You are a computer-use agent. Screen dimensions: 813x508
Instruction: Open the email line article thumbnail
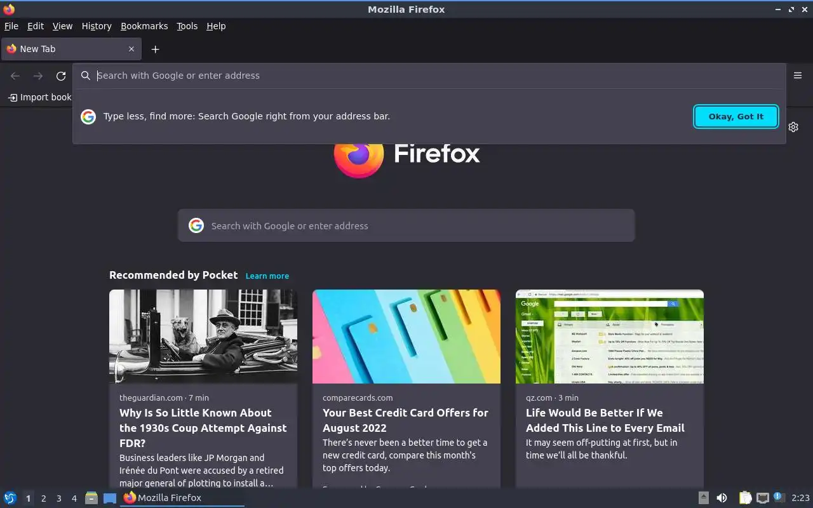click(610, 337)
